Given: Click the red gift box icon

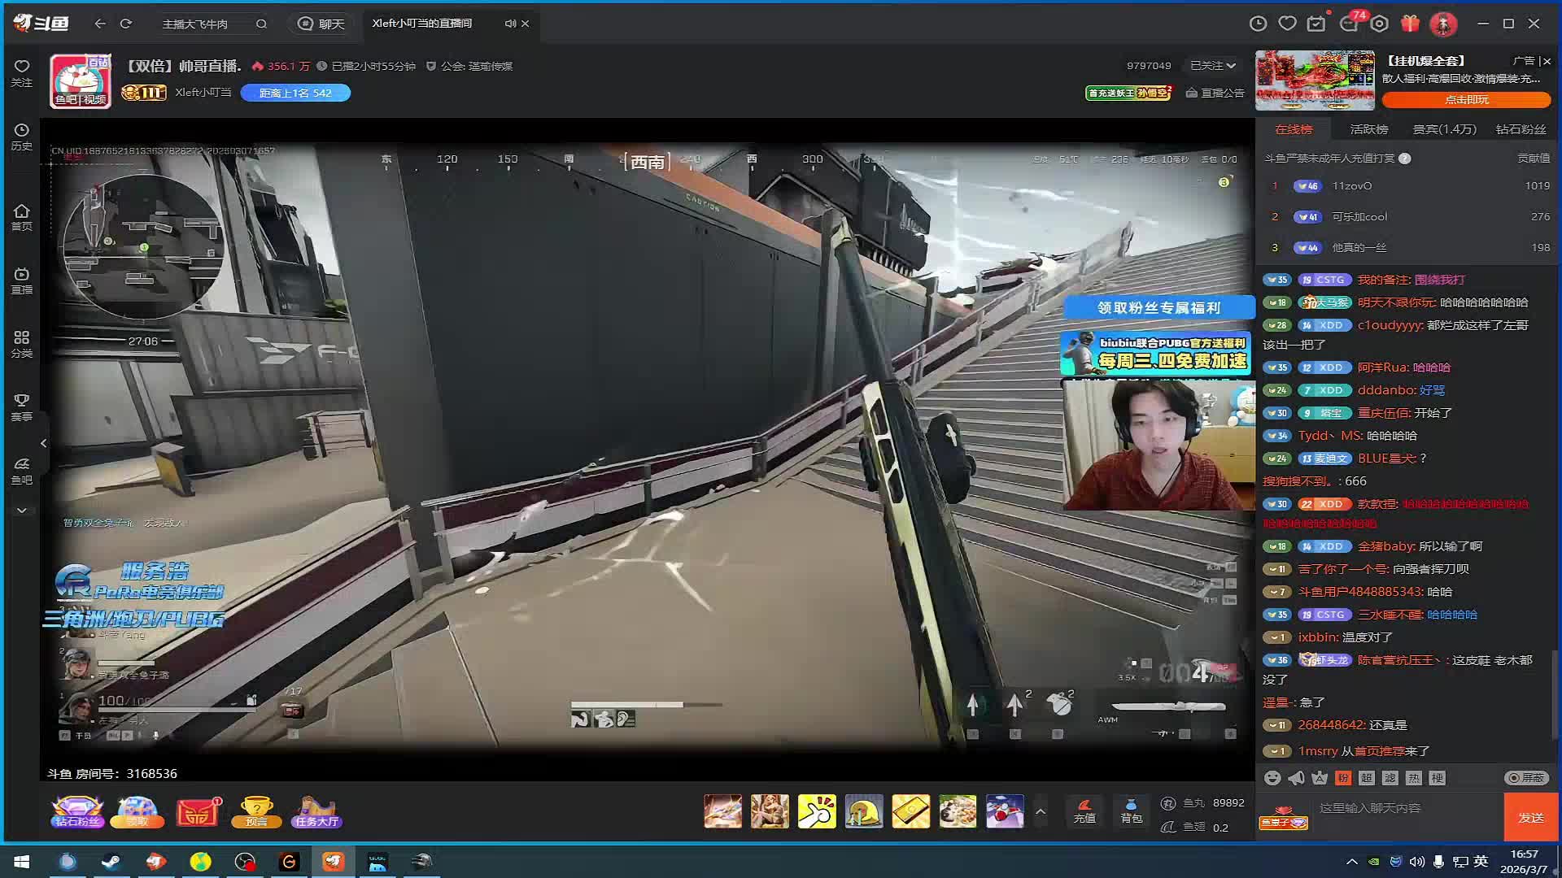Looking at the screenshot, I should (x=1410, y=24).
